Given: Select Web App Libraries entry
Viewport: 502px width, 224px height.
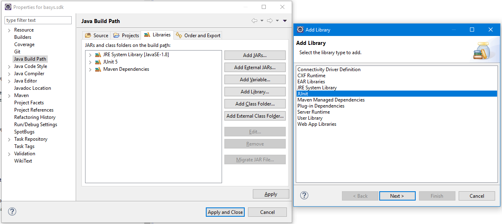Looking at the screenshot, I should pyautogui.click(x=397, y=124).
